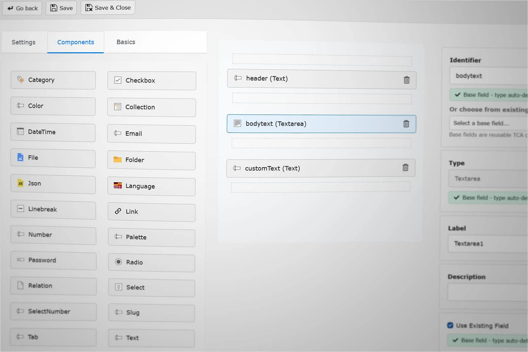
Task: Click the Language flag icon
Action: [x=118, y=186]
